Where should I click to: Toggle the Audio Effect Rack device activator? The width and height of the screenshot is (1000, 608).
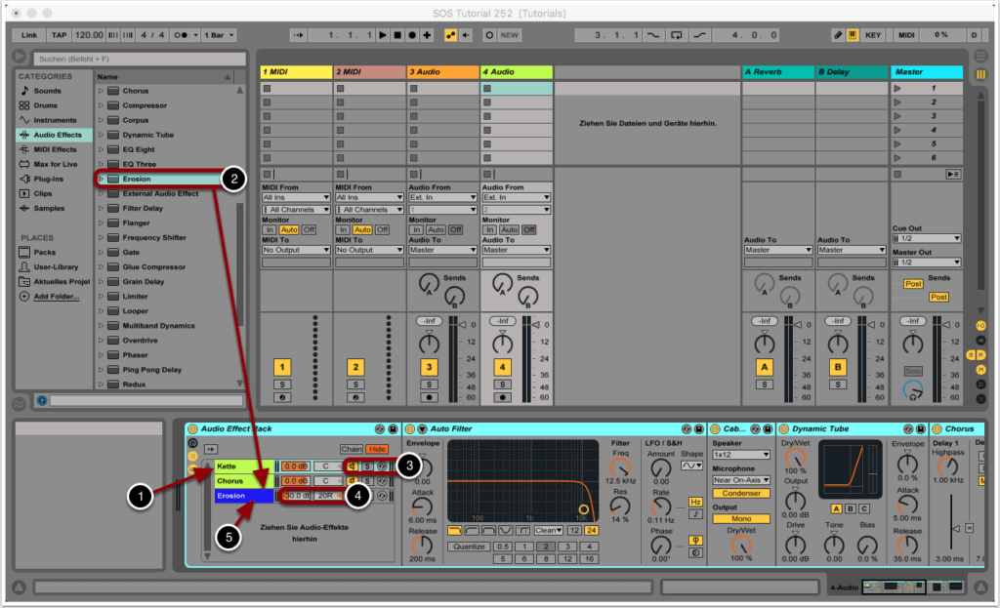tap(192, 429)
